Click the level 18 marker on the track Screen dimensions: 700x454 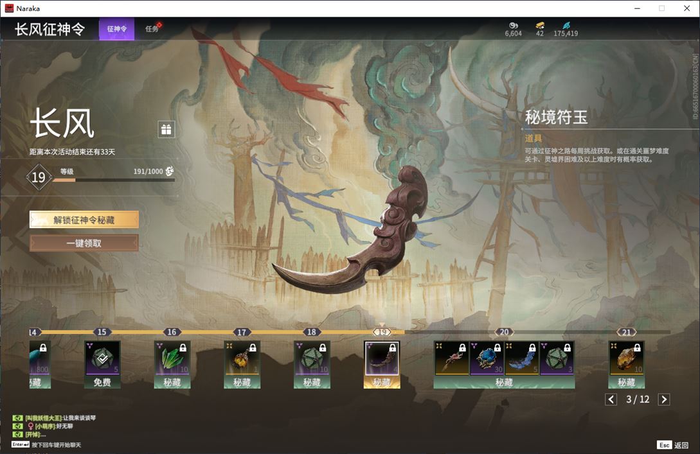tap(312, 332)
